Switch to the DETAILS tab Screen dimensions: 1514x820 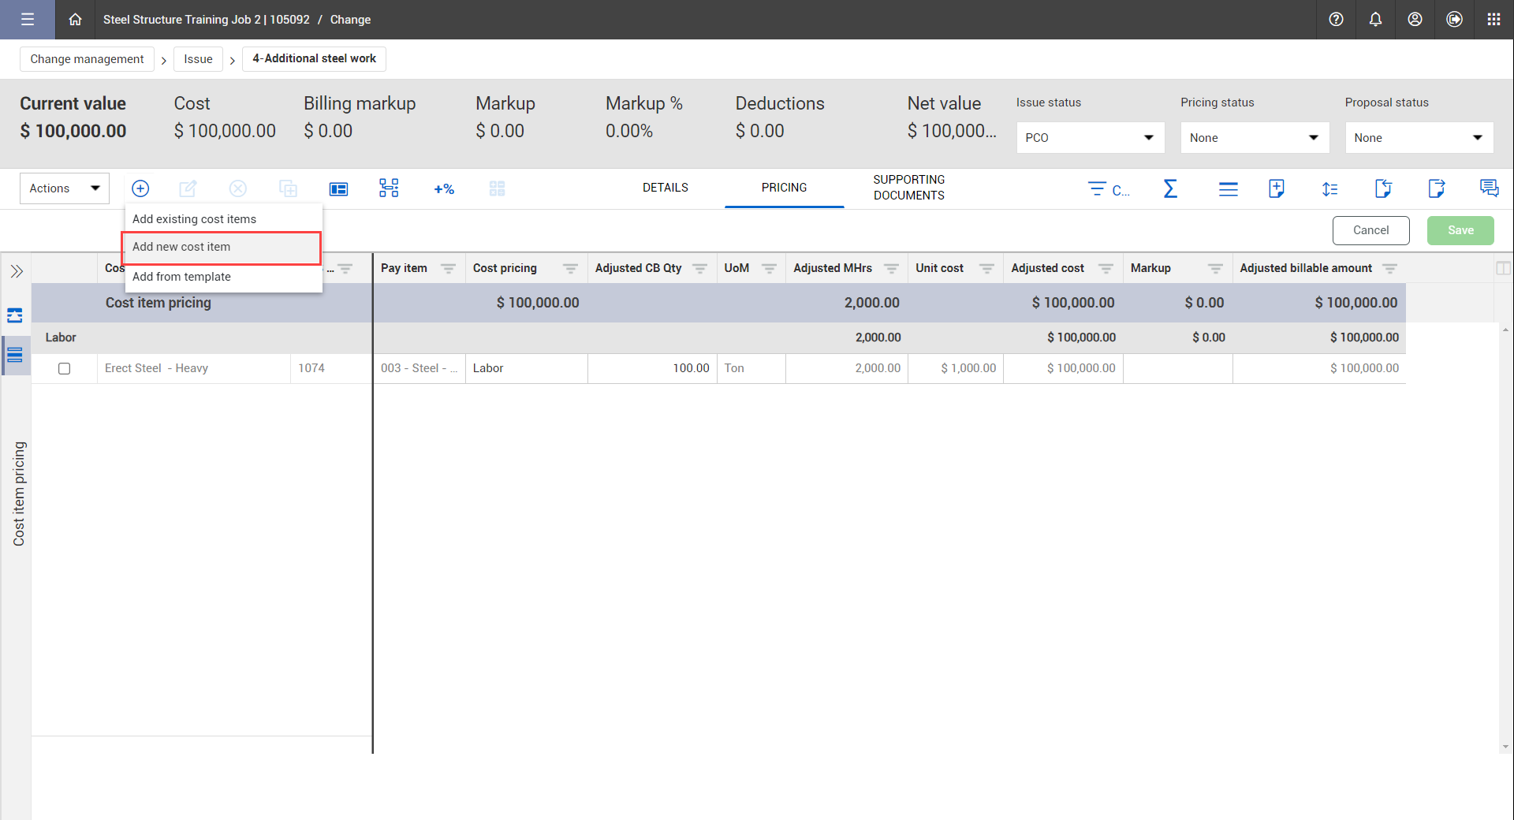[665, 188]
